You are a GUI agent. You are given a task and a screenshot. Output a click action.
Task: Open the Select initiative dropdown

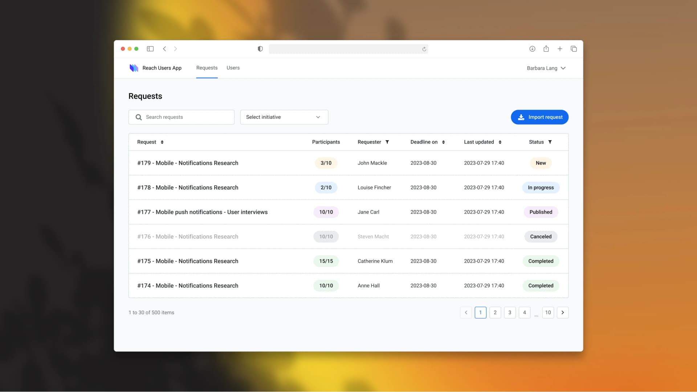[x=284, y=117]
